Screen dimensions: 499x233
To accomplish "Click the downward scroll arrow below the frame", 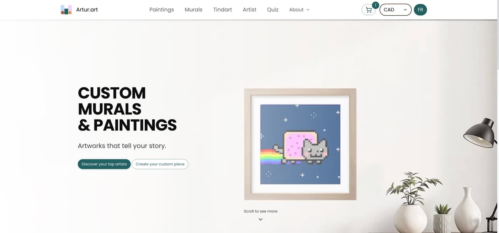I will (x=260, y=219).
